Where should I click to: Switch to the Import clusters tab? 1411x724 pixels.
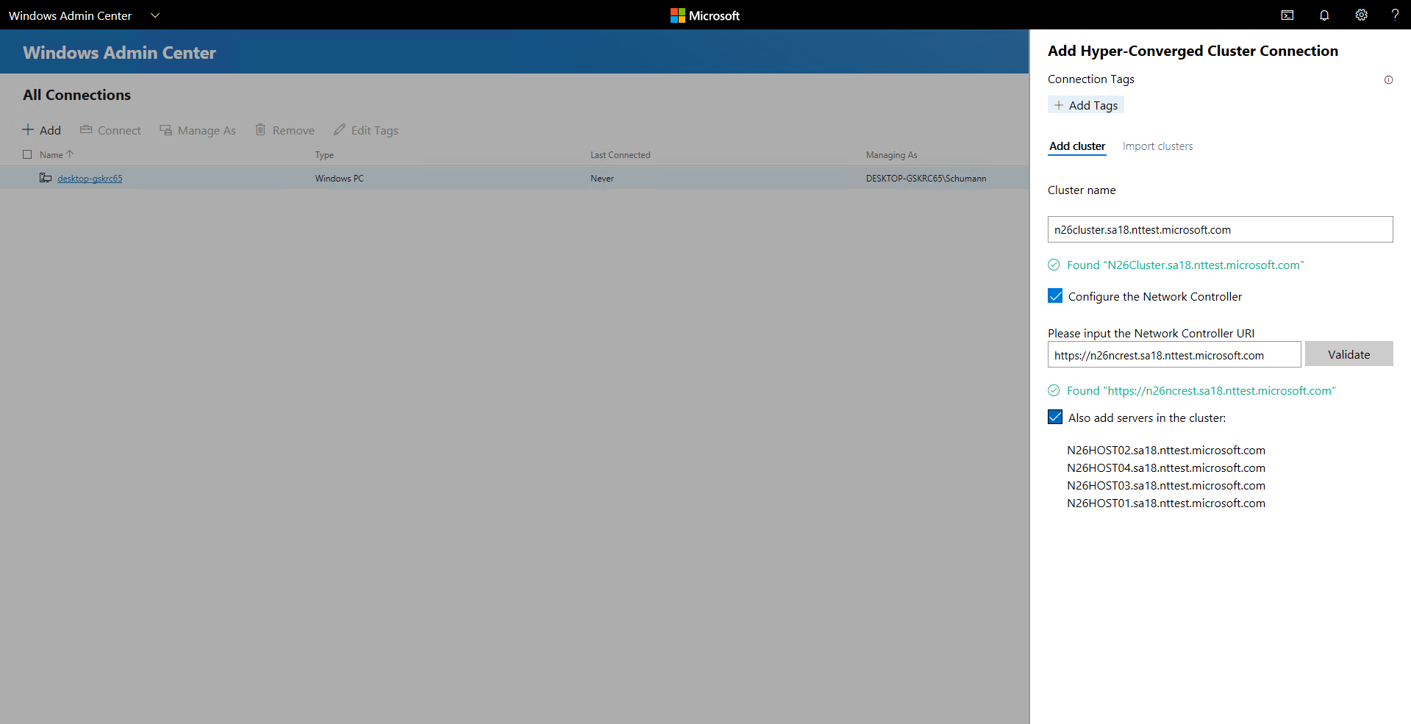[x=1157, y=146]
